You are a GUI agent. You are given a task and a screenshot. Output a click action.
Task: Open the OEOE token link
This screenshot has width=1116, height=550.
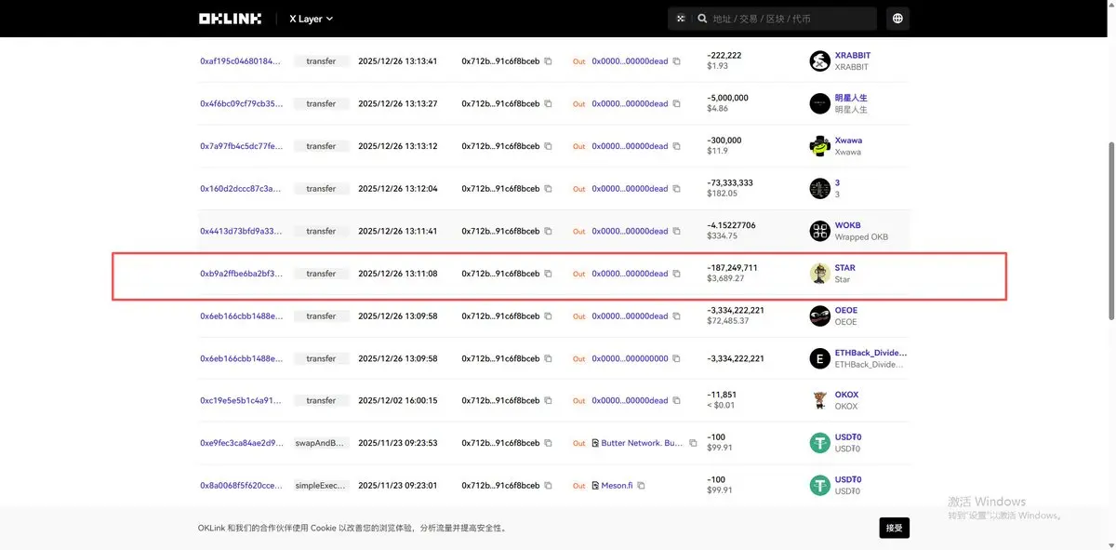(x=846, y=310)
